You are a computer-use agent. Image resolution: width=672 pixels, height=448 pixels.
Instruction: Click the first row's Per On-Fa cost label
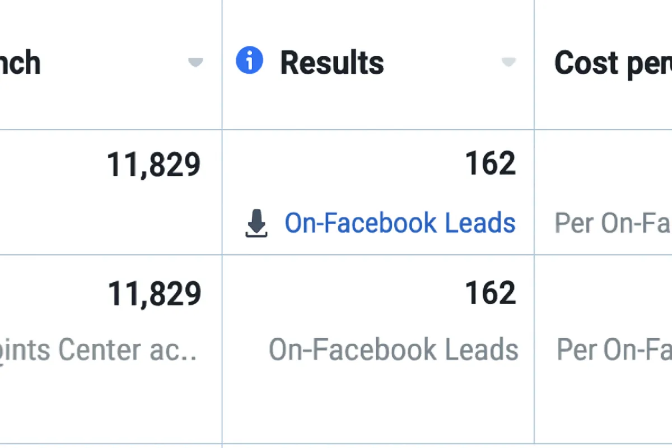(613, 223)
